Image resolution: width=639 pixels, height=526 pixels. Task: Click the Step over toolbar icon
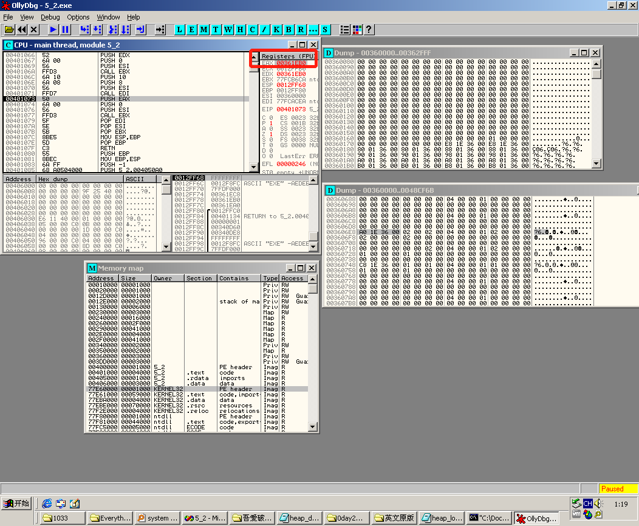(97, 29)
